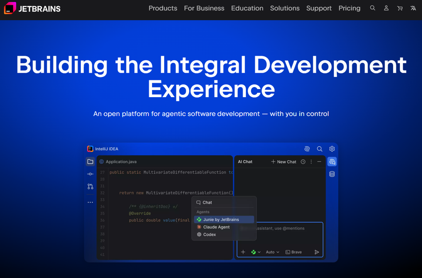The height and width of the screenshot is (278, 422).
Task: Start a New Chat
Action: click(x=284, y=162)
